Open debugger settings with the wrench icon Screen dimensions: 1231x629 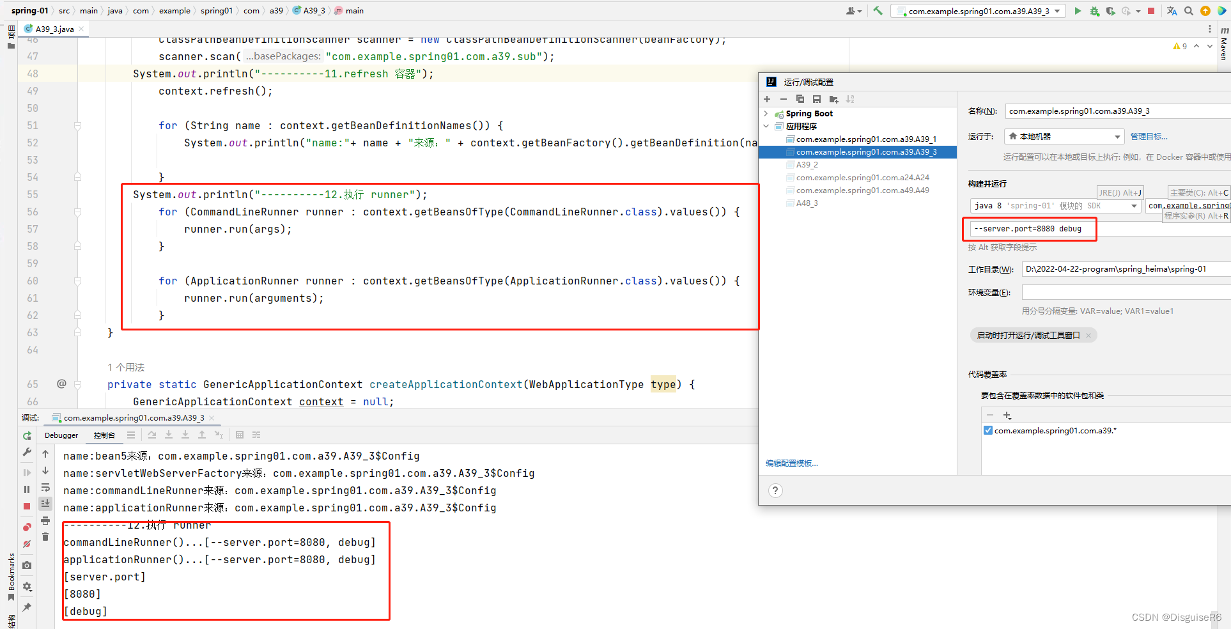(27, 452)
